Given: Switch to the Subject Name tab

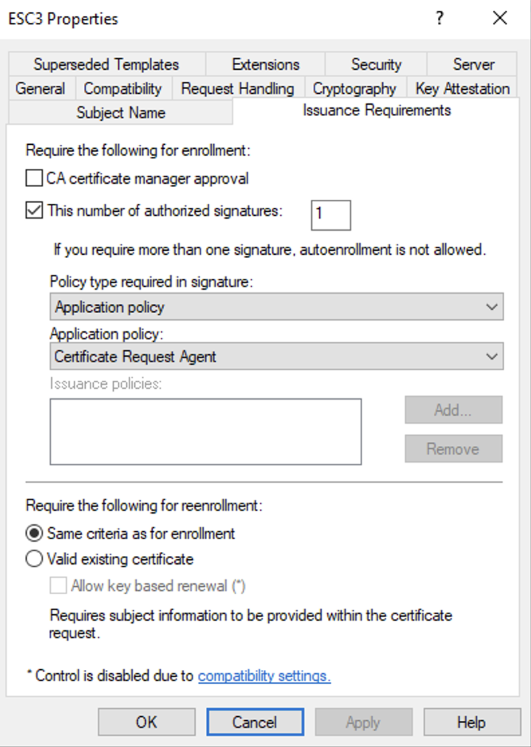Looking at the screenshot, I should [x=121, y=113].
